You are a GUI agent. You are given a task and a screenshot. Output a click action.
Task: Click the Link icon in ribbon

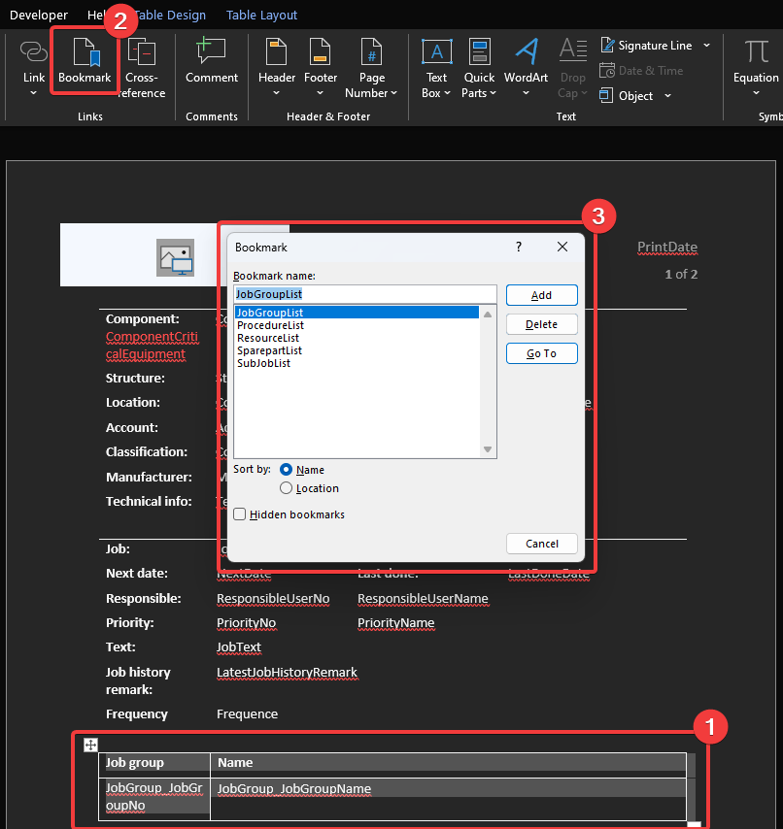[34, 51]
